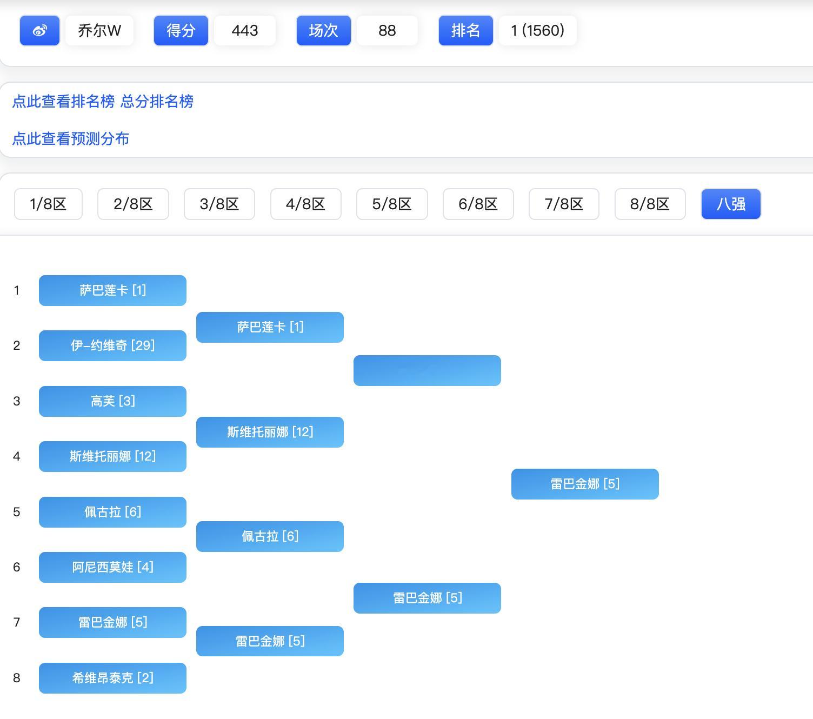Click the 排名 ranking badge

(465, 31)
